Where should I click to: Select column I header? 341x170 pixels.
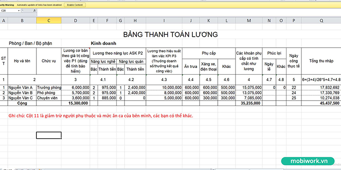point(164,20)
